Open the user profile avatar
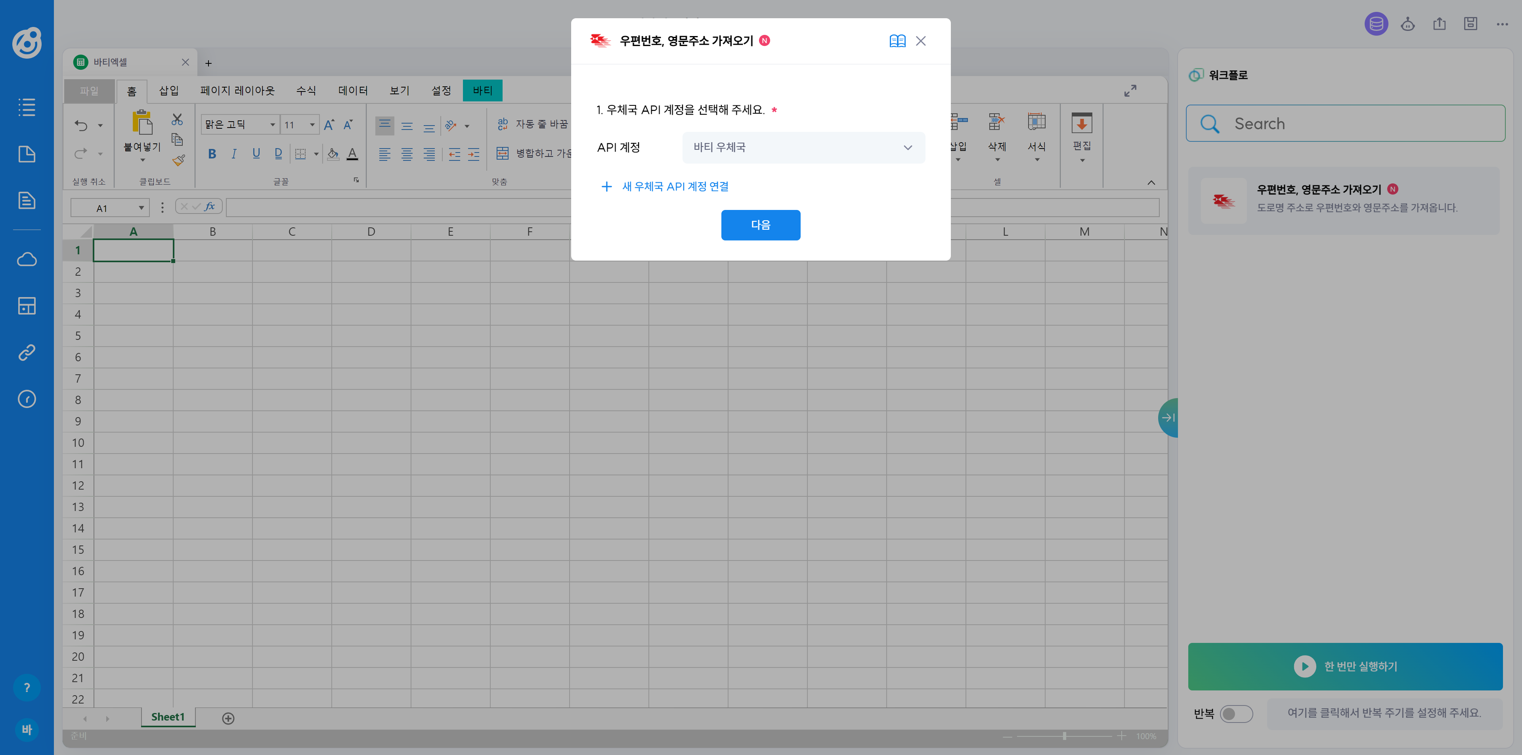1522x755 pixels. click(27, 730)
